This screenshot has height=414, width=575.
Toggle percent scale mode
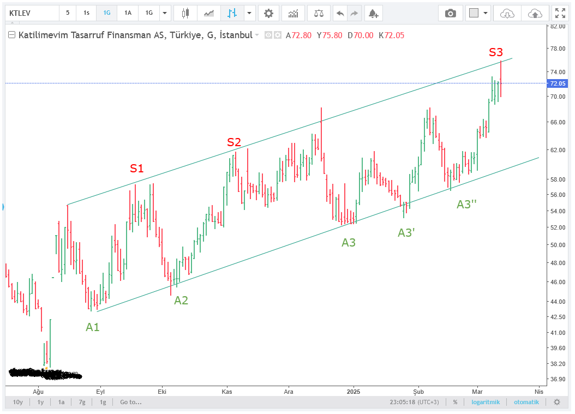455,402
